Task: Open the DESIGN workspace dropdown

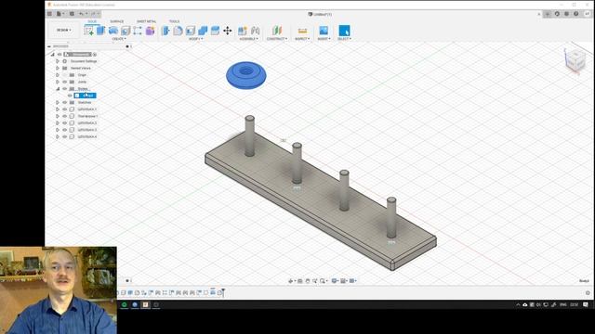Action: pos(64,30)
